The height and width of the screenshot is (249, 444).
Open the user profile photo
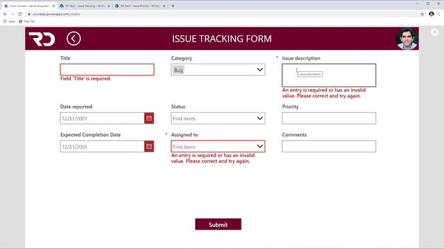407,39
